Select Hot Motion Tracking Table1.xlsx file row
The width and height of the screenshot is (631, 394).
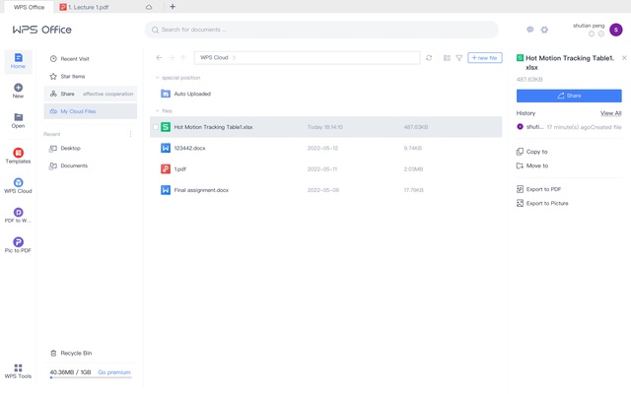(x=326, y=127)
